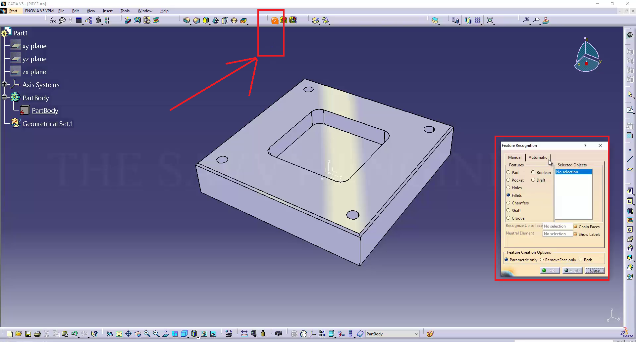
Task: Click the orange Feature Recognition toolbar icon
Action: [x=275, y=21]
